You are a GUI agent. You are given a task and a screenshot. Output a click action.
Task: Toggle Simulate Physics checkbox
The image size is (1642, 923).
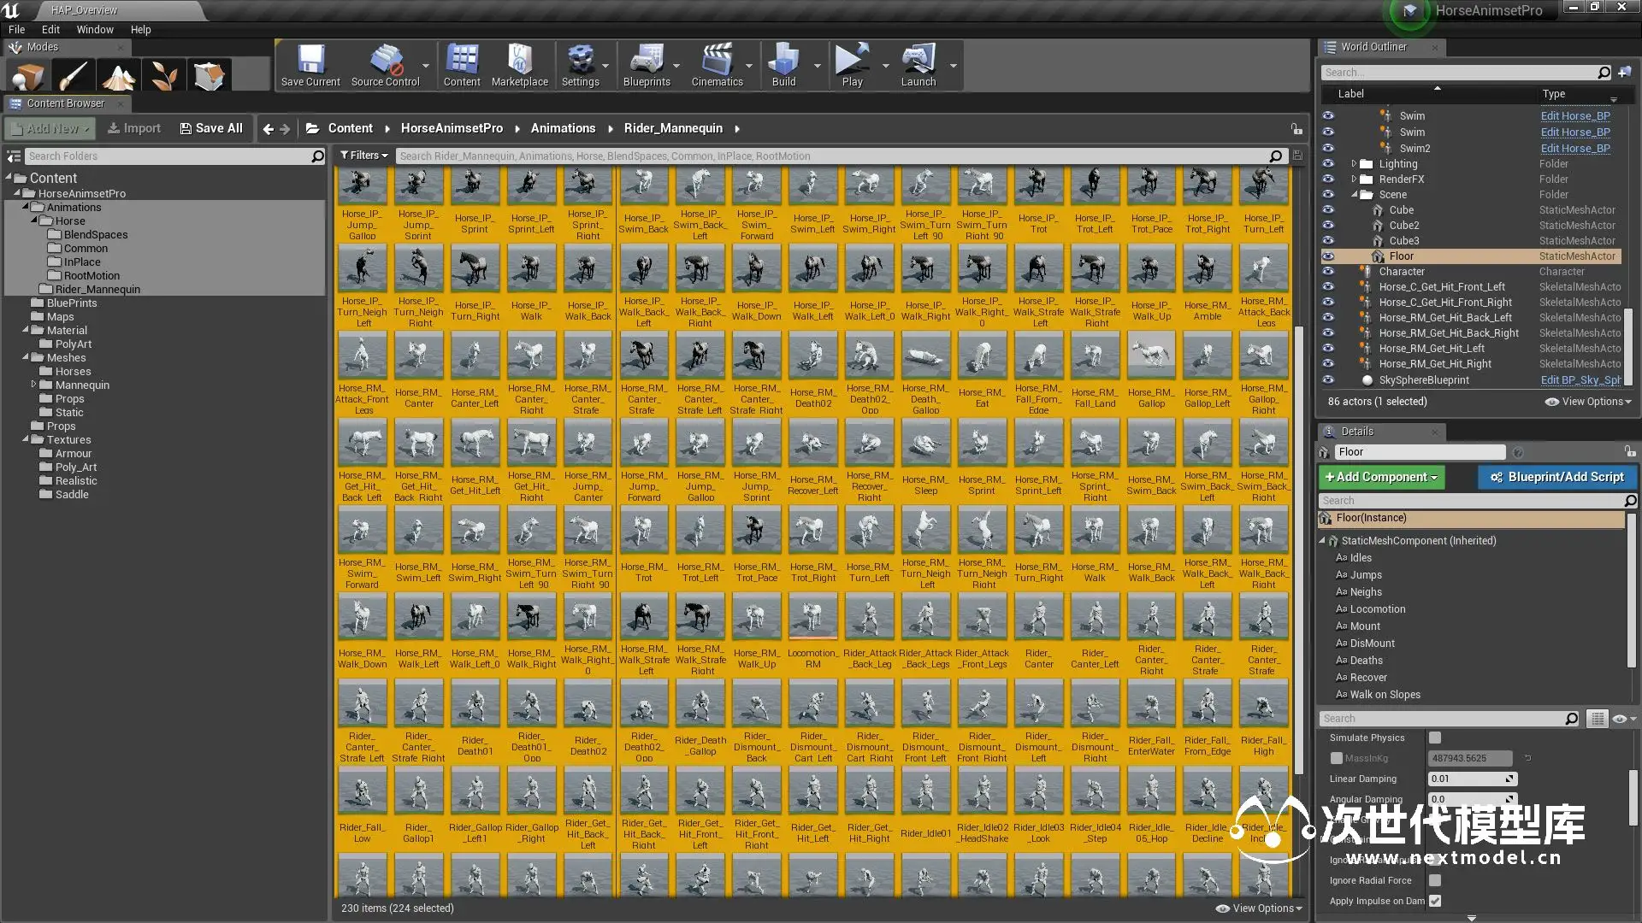click(1435, 738)
